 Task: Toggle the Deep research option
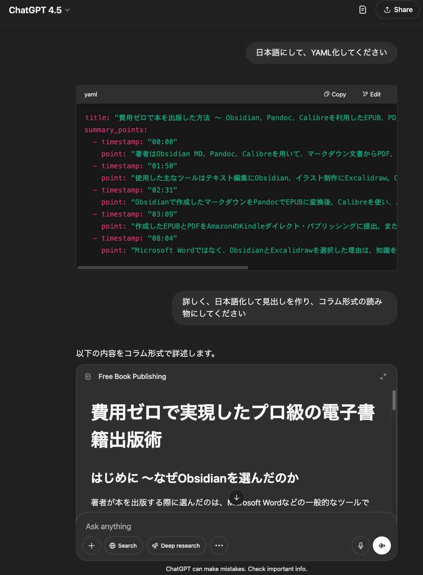click(x=176, y=546)
